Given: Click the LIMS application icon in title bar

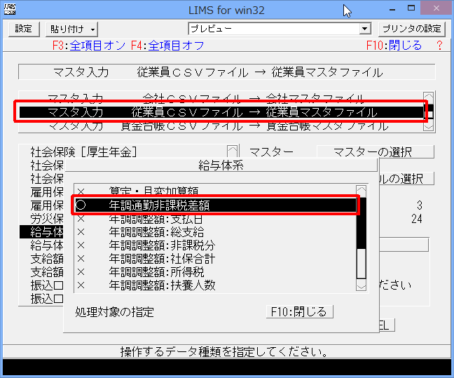Looking at the screenshot, I should (10, 9).
